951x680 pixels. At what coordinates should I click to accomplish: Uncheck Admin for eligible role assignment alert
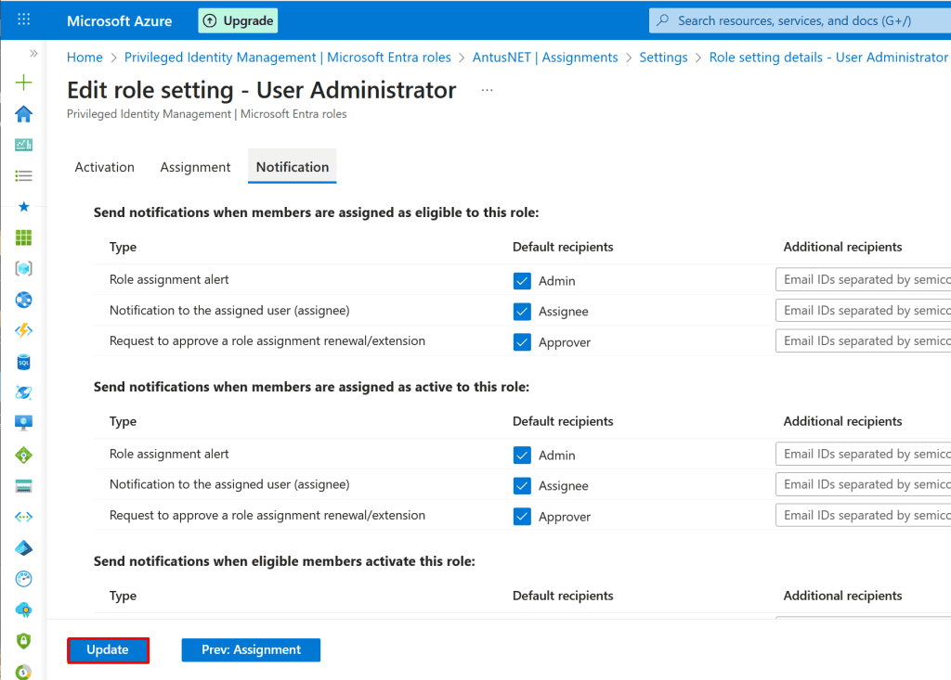(x=522, y=280)
